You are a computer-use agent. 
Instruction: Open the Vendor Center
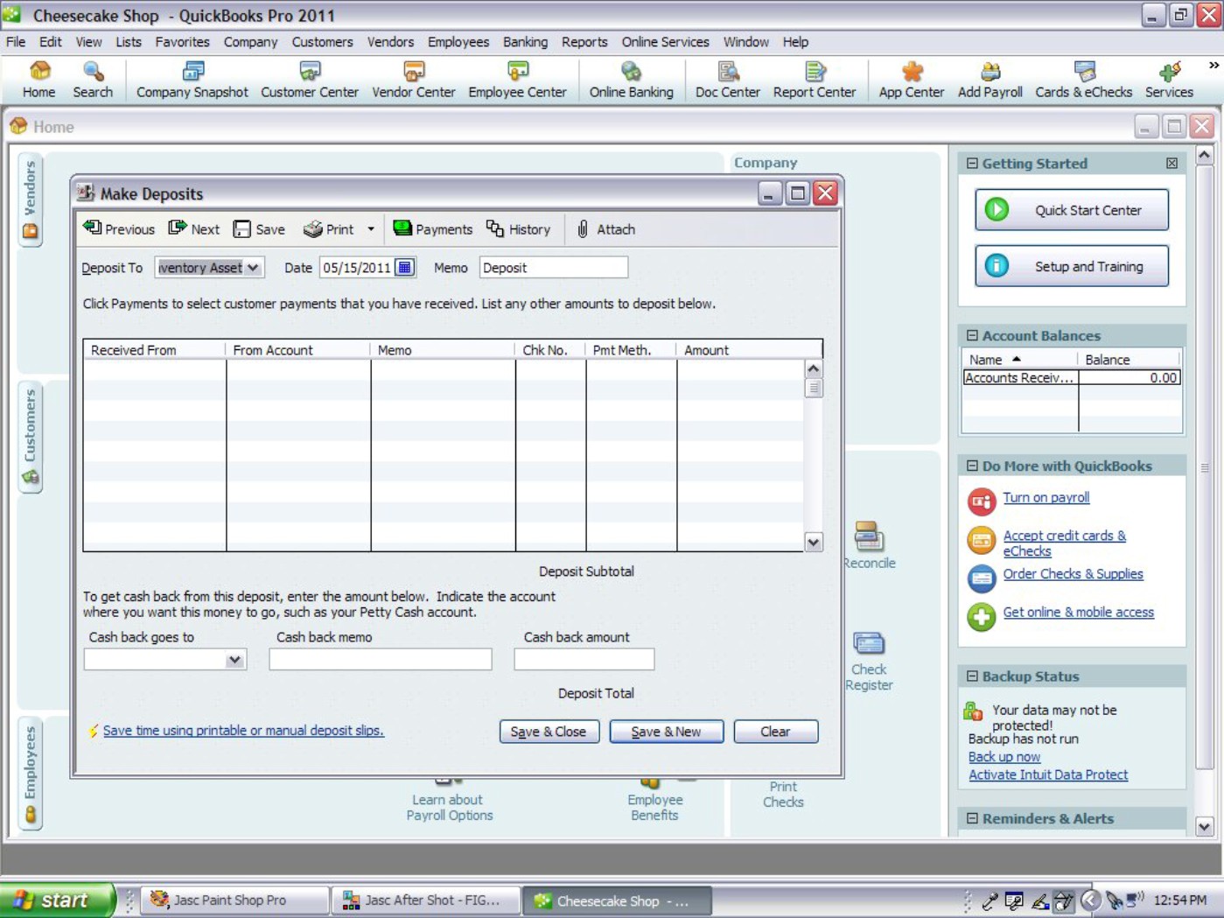414,80
